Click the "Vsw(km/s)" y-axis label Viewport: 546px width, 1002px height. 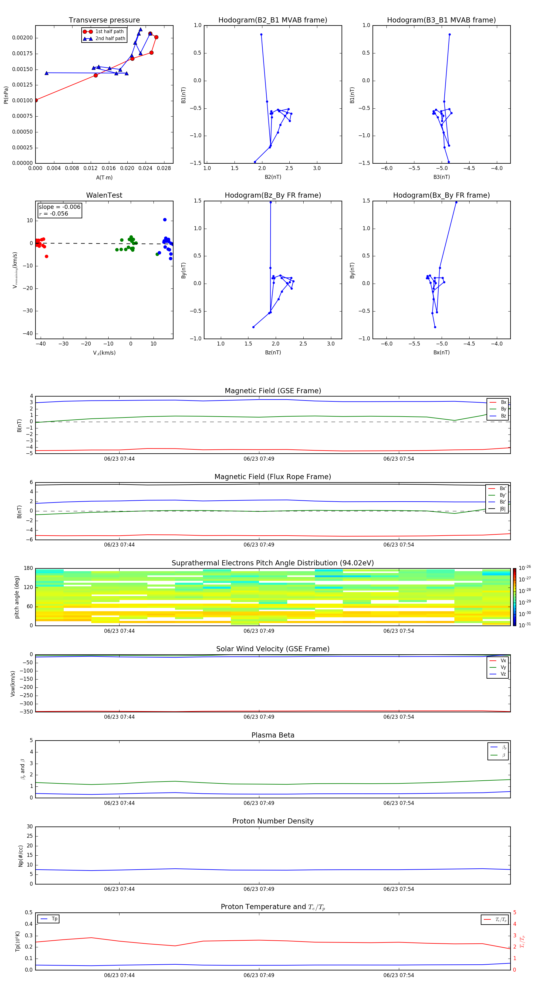(x=12, y=683)
